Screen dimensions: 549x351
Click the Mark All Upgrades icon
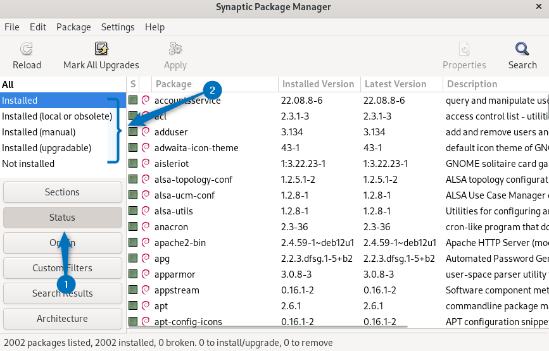pyautogui.click(x=101, y=49)
